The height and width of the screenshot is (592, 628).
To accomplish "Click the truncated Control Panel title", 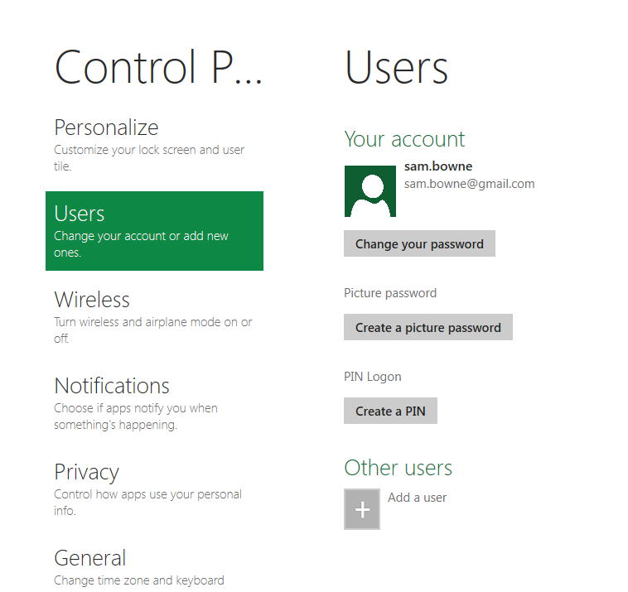I will click(158, 68).
